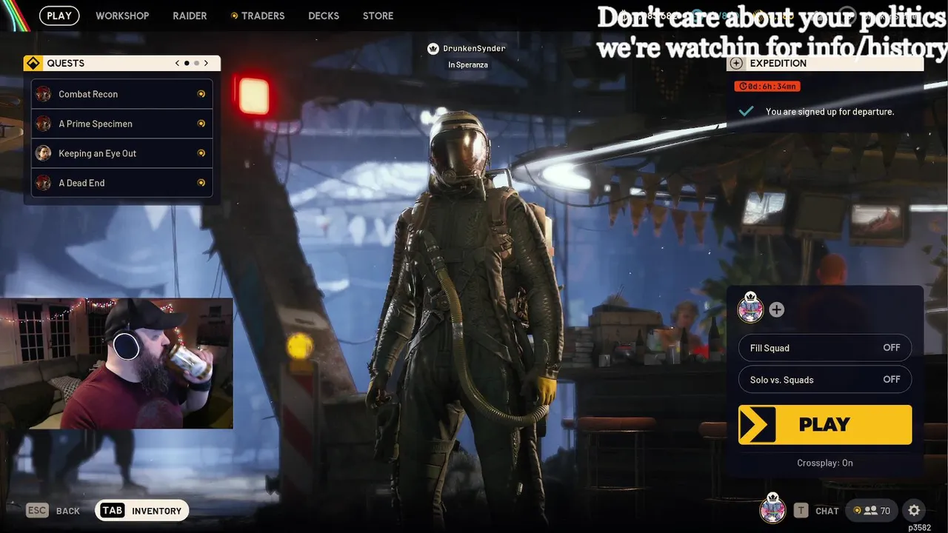The height and width of the screenshot is (533, 948).
Task: Open the squad leader avatar
Action: (750, 307)
